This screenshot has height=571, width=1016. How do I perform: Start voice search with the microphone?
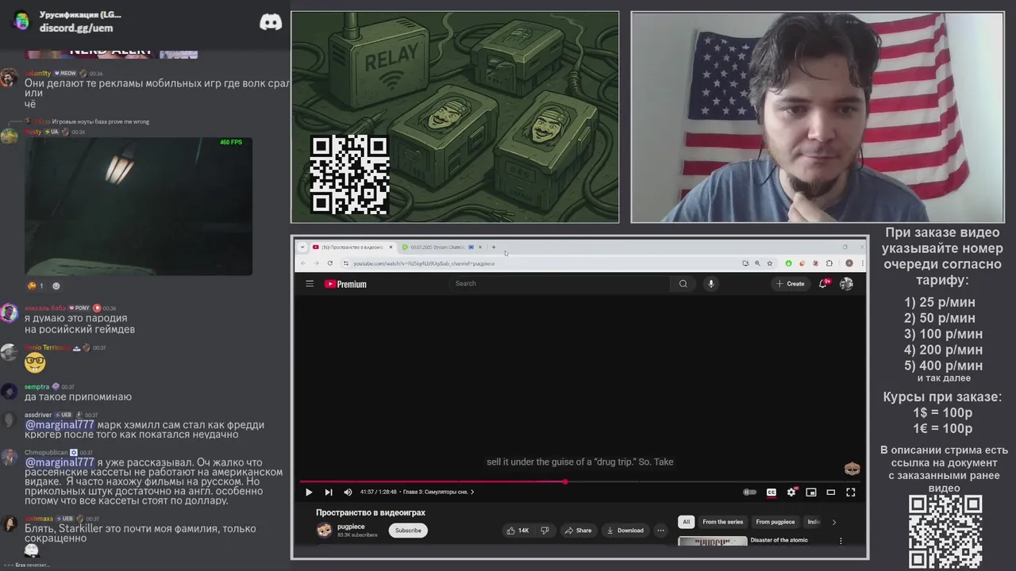[711, 284]
